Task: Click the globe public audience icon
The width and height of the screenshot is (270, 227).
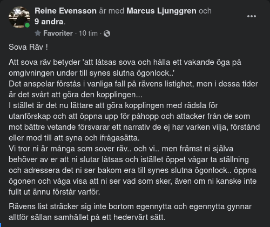Action: pos(107,34)
